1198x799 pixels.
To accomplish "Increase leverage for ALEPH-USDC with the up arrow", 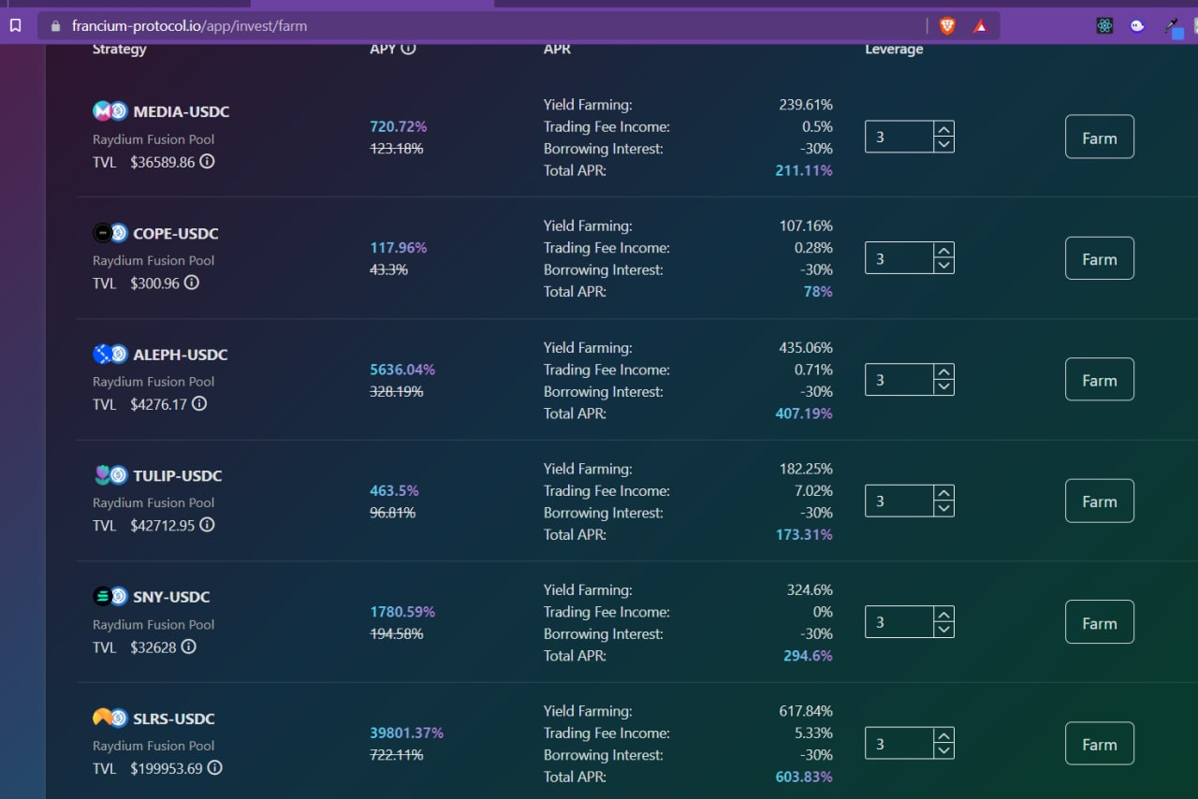I will coord(943,372).
